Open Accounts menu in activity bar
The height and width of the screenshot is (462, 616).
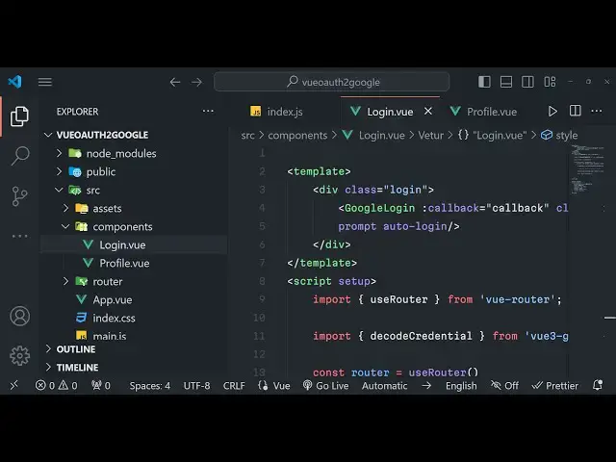[x=19, y=317]
